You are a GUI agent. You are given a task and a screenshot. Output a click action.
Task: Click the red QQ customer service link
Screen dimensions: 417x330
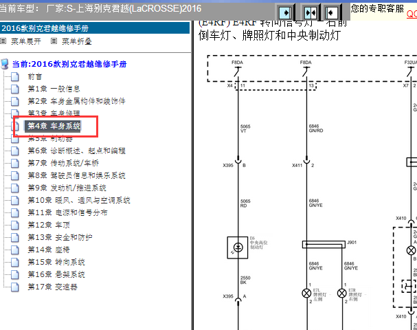coord(412,14)
